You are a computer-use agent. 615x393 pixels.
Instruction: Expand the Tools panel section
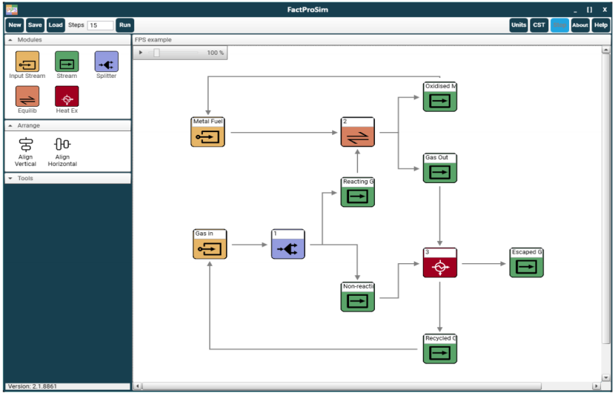[10, 178]
